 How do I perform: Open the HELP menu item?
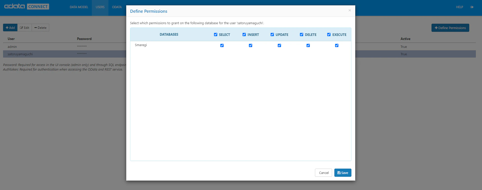point(460,7)
